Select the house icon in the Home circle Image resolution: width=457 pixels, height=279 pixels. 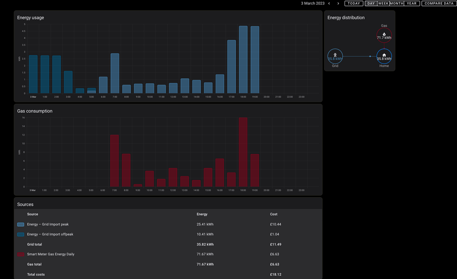click(384, 54)
